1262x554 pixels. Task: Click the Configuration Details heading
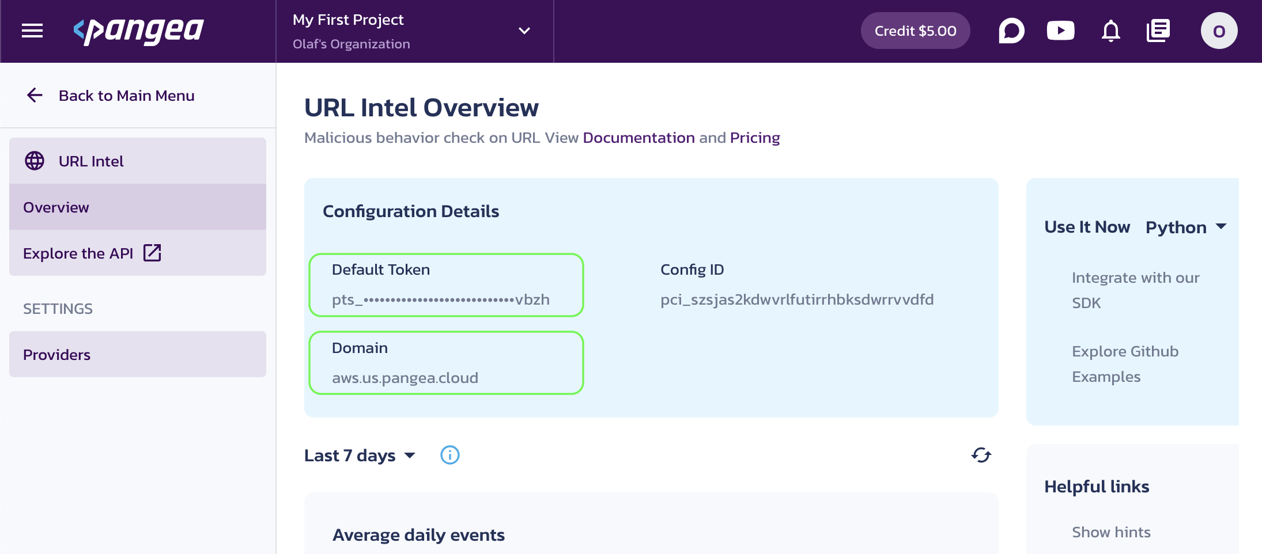(411, 211)
